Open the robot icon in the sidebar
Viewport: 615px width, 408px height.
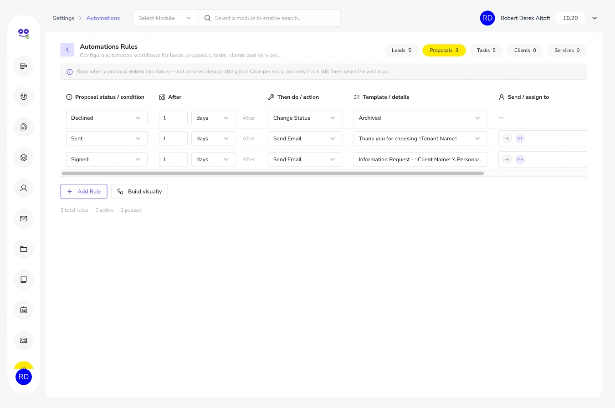(24, 310)
